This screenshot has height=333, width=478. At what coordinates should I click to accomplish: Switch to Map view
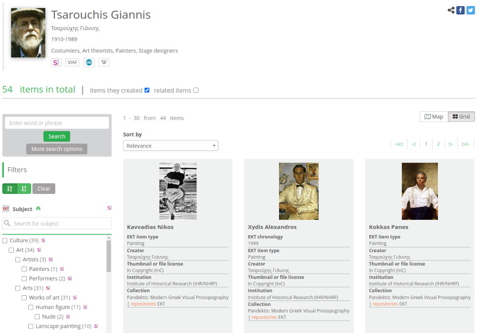(x=434, y=116)
